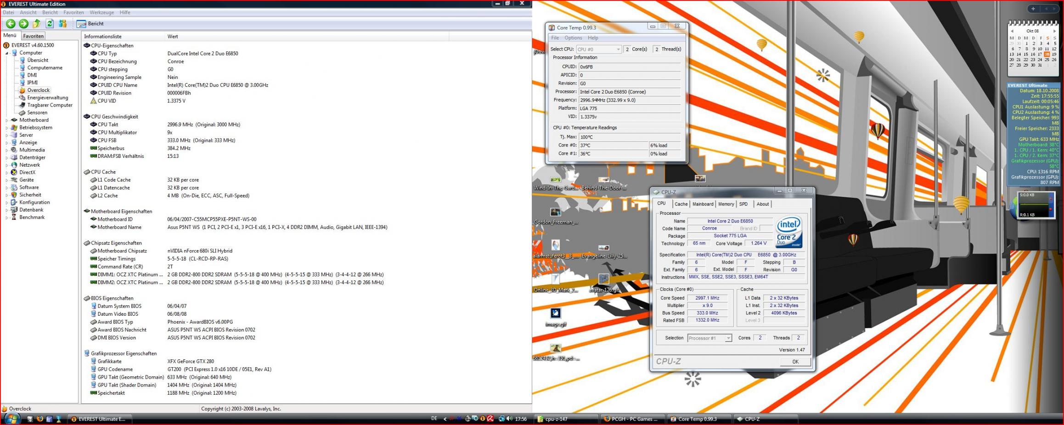This screenshot has width=1064, height=425.
Task: Select the Sensoren tree icon
Action: pos(22,112)
